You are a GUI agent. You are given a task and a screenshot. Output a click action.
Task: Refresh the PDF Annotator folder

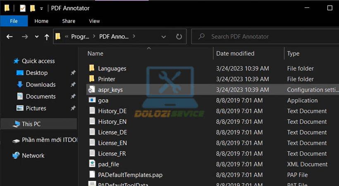pos(179,36)
